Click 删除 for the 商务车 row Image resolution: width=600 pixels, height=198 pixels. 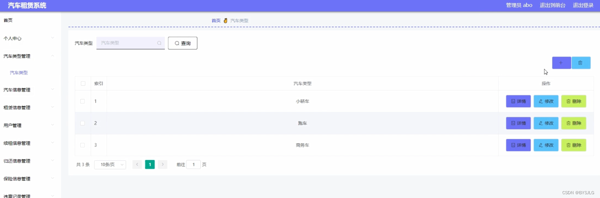point(574,145)
